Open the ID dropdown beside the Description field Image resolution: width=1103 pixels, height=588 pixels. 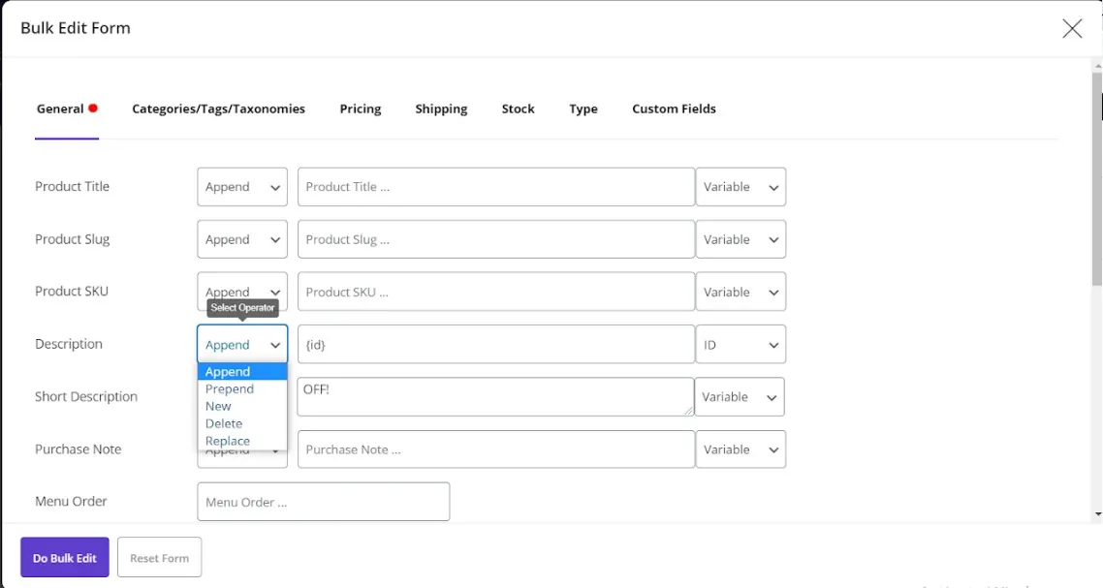pyautogui.click(x=741, y=344)
